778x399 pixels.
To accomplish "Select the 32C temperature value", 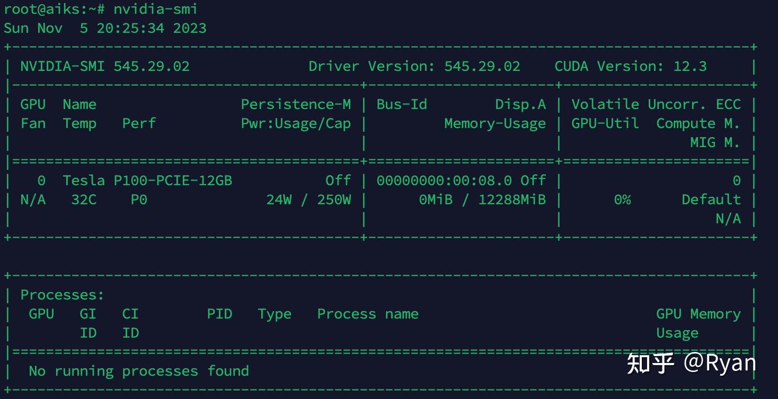I will pos(84,199).
